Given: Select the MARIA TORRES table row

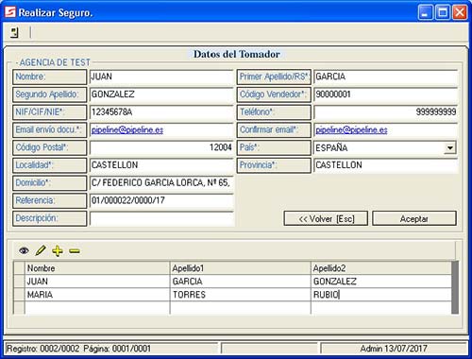Looking at the screenshot, I should pos(239,295).
